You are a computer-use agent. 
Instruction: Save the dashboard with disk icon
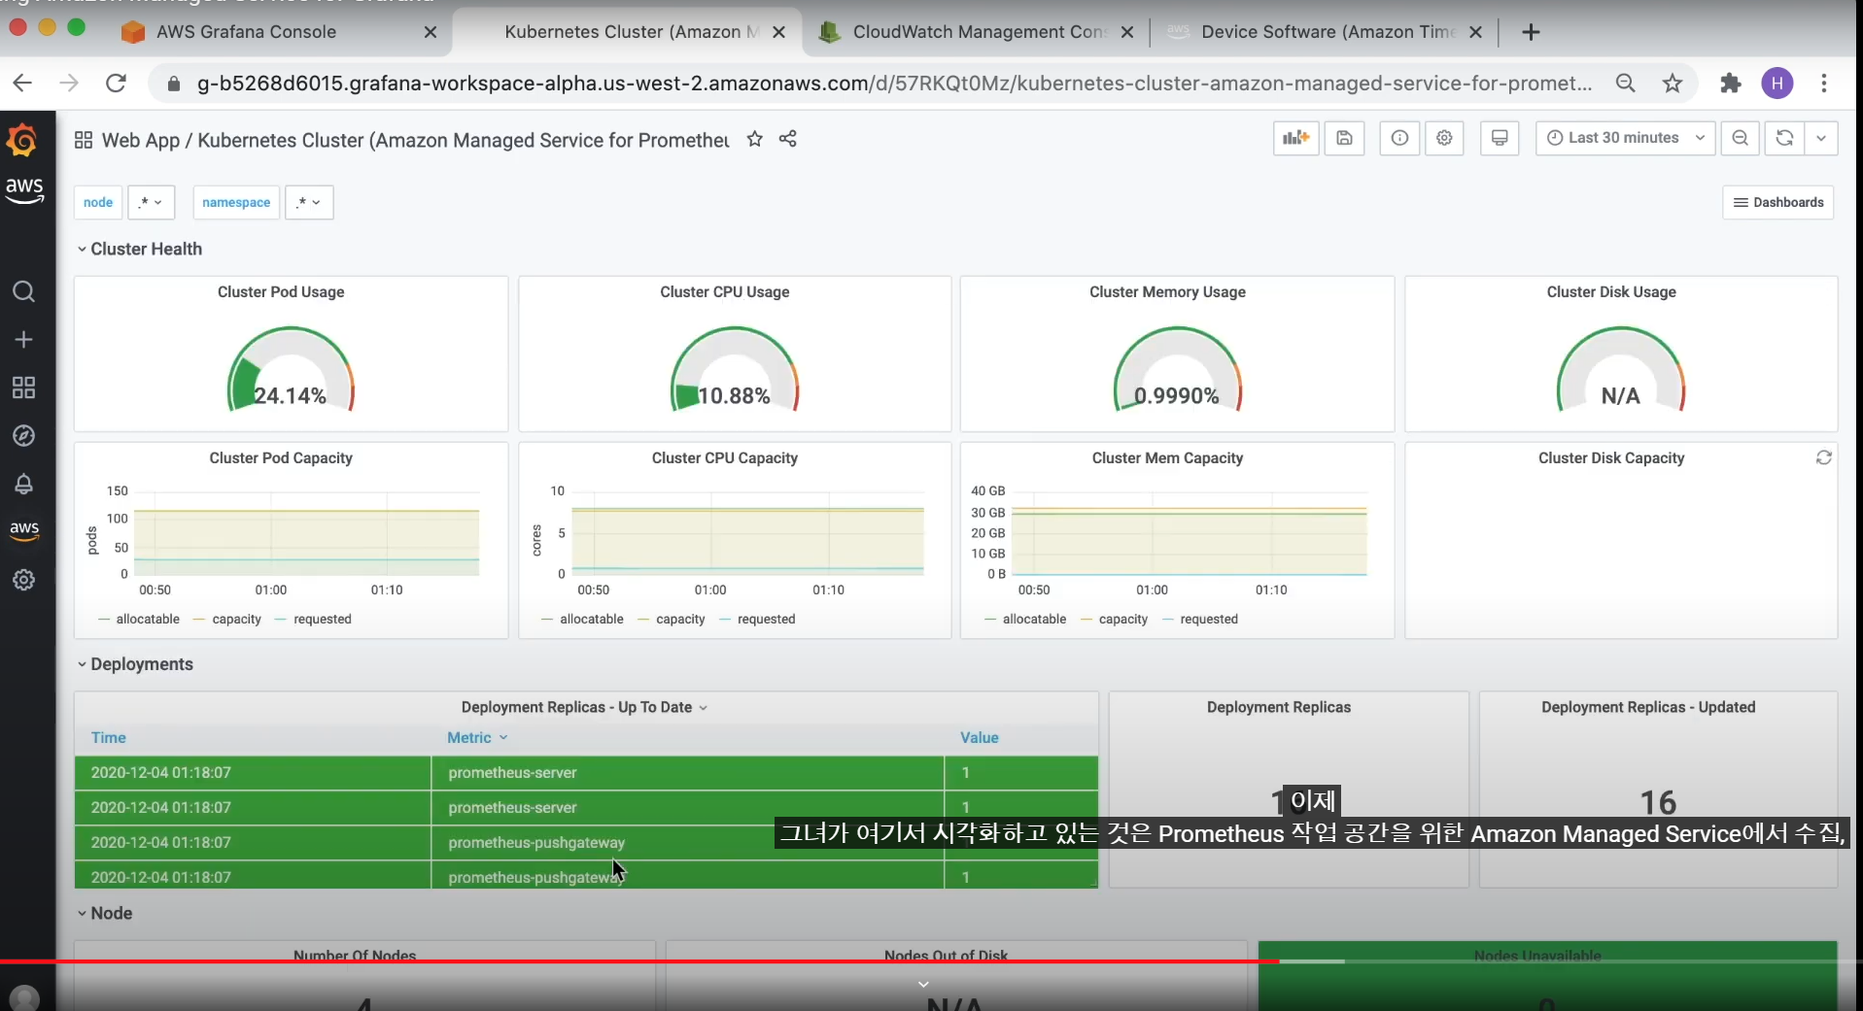(x=1344, y=138)
